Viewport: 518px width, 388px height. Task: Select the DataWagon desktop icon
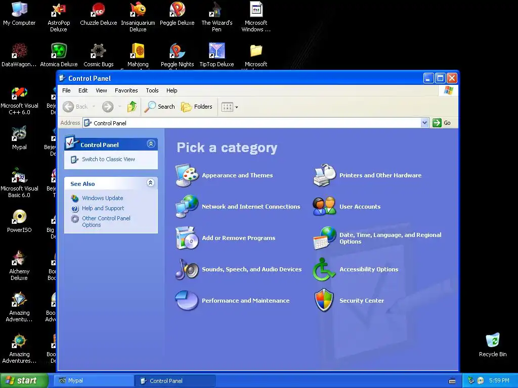(19, 55)
